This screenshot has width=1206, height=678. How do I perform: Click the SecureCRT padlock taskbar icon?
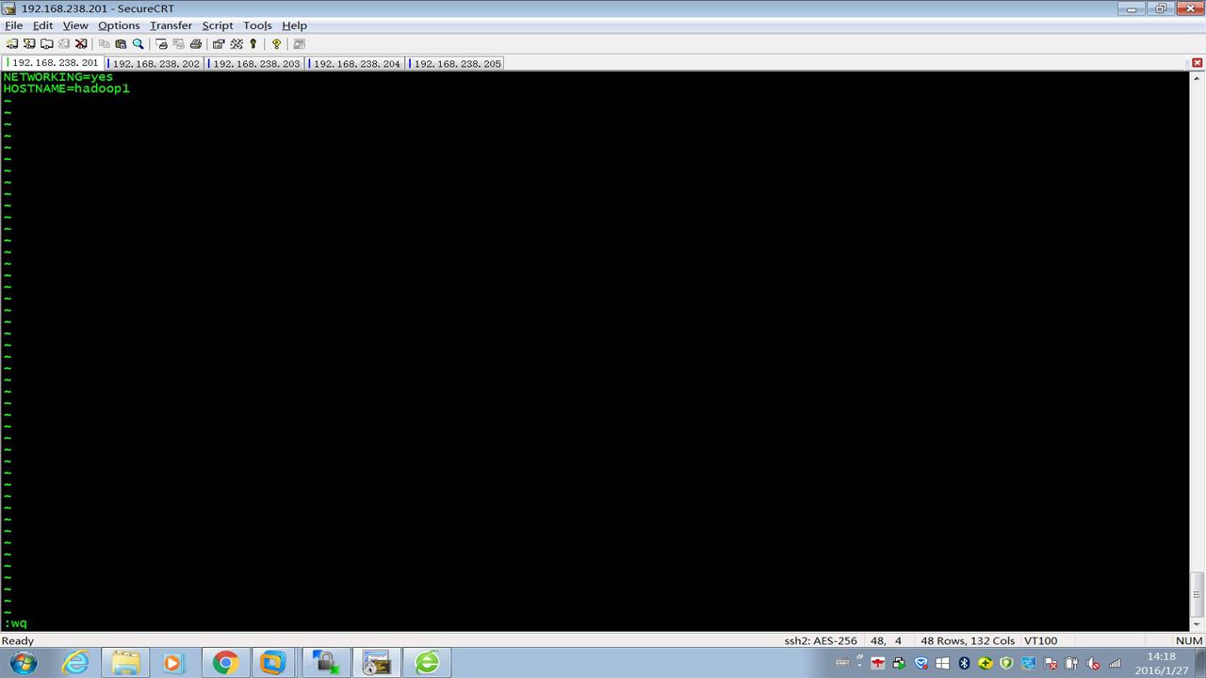[326, 663]
